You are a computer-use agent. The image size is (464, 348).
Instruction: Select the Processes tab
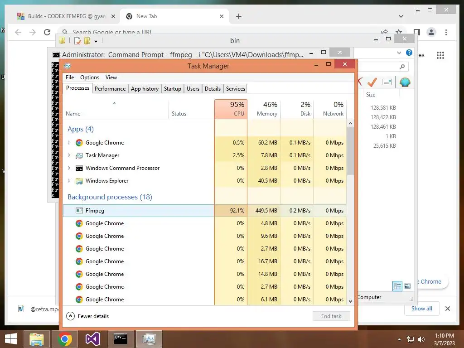click(x=77, y=88)
